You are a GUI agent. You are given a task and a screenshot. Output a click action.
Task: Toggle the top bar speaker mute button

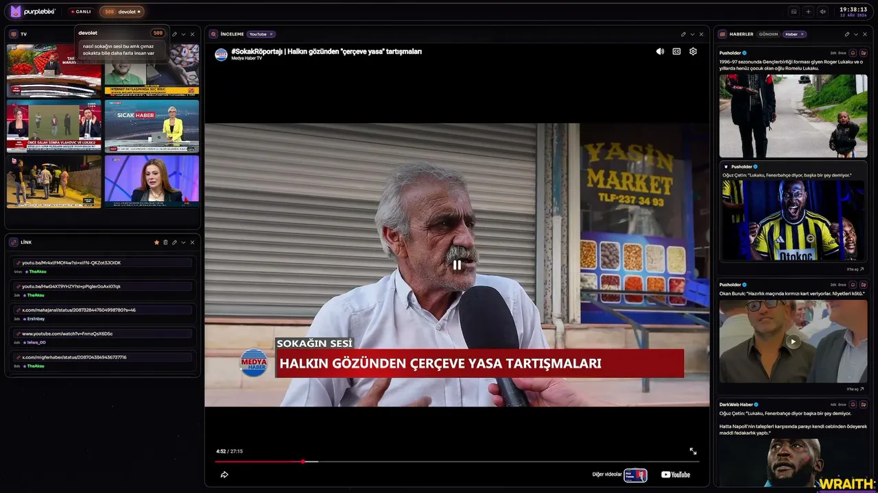(x=822, y=12)
